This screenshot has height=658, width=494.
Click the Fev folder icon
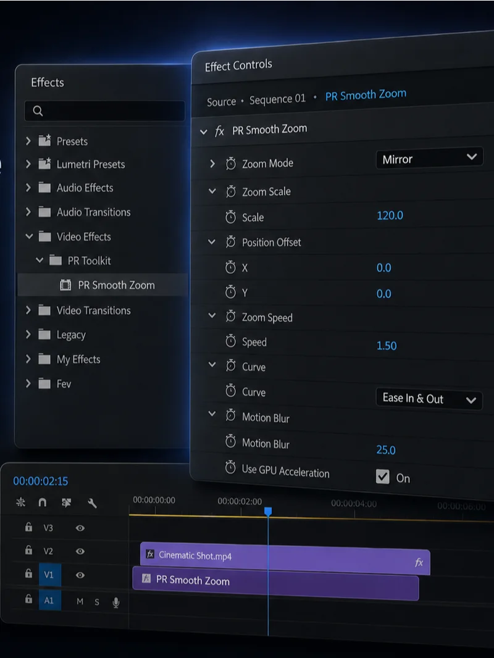coord(44,383)
